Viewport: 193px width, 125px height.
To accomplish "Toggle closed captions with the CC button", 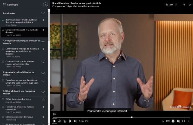I will (x=168, y=121).
